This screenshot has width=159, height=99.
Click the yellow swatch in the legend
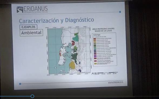pyautogui.click(x=95, y=64)
